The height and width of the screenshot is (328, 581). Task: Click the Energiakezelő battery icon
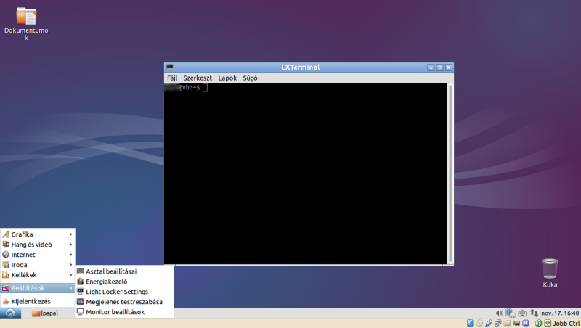pos(80,282)
